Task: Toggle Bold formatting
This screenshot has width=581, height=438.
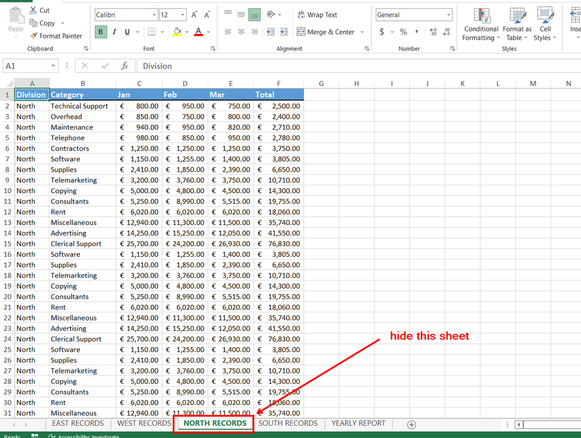Action: pyautogui.click(x=101, y=32)
